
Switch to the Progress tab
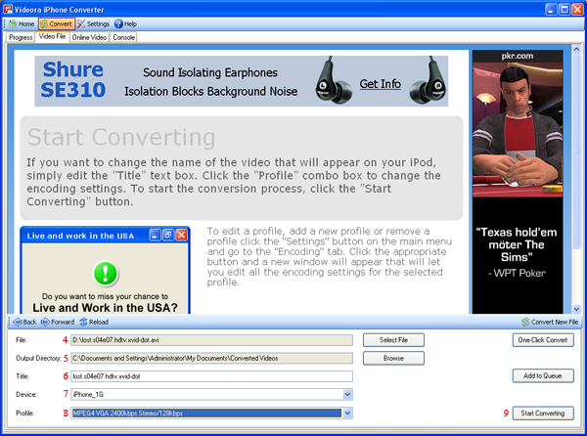pos(21,37)
